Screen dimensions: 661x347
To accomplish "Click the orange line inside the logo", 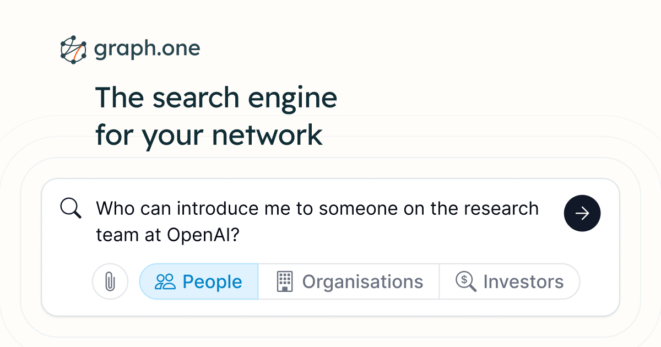I will tap(78, 52).
